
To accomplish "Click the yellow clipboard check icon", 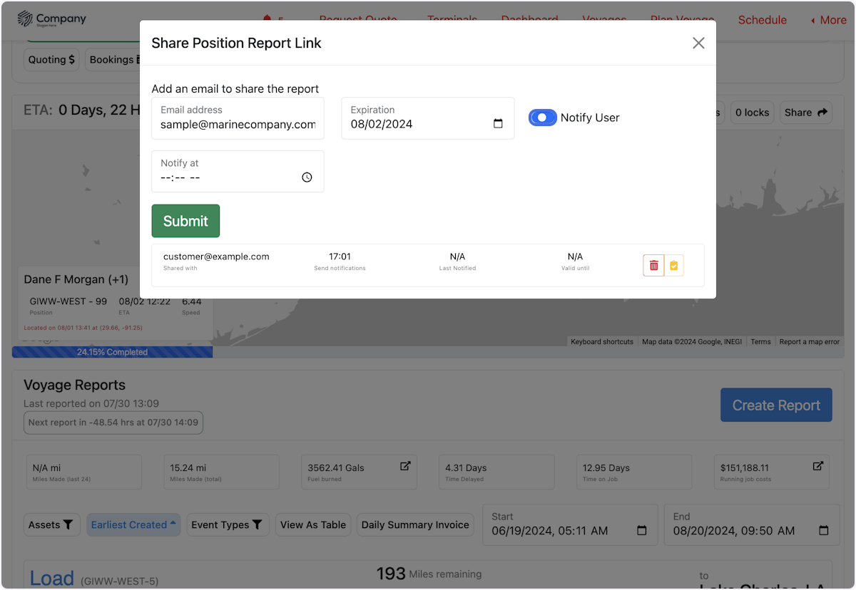I will pos(673,264).
